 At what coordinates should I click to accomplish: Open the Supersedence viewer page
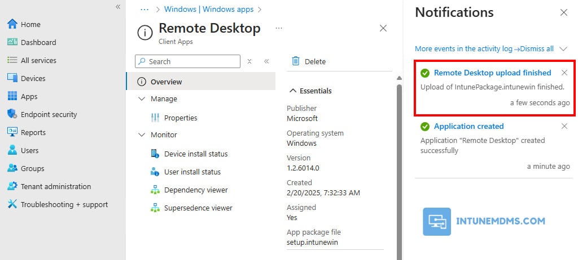click(x=198, y=208)
